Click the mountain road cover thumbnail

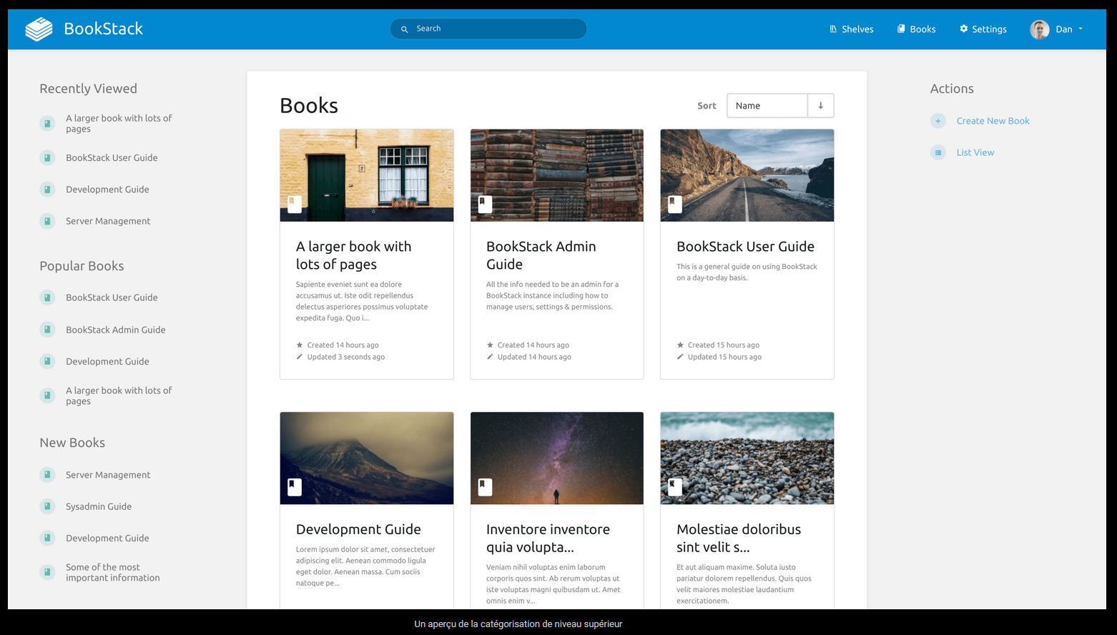pyautogui.click(x=747, y=175)
